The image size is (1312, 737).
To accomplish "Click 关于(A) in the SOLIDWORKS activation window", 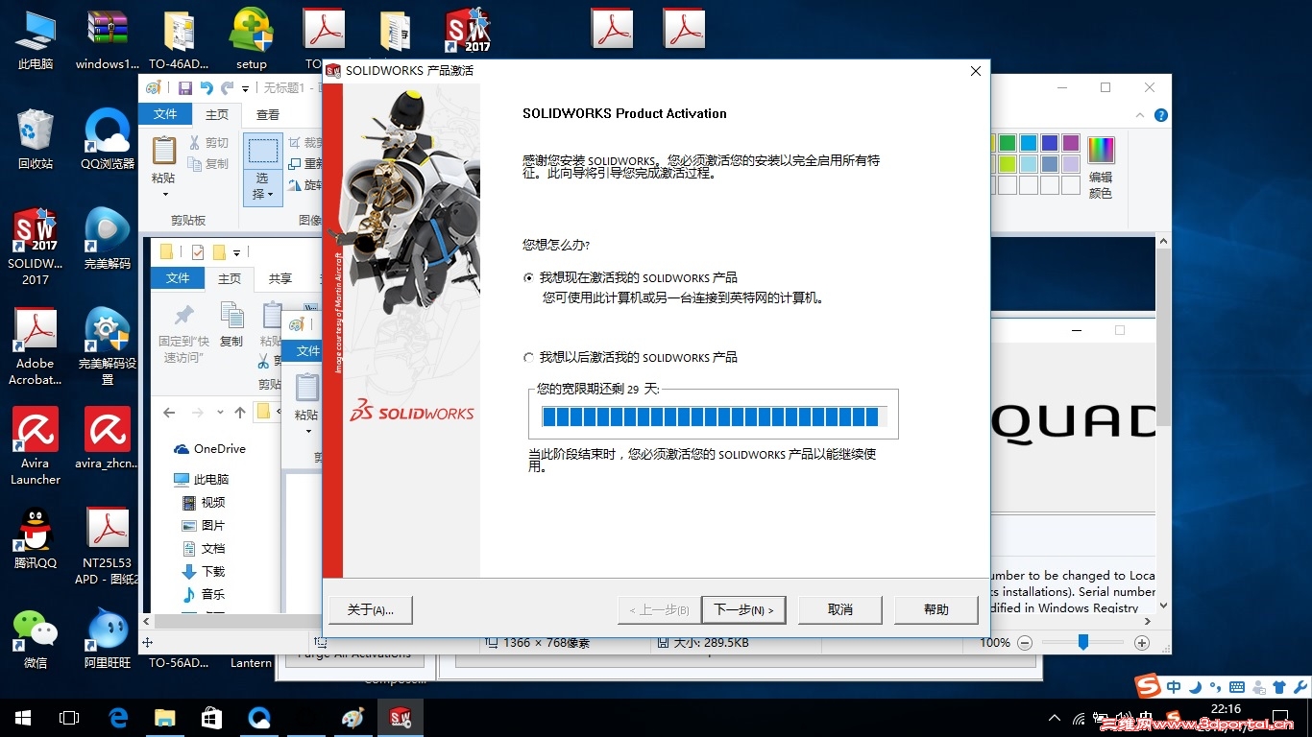I will pyautogui.click(x=371, y=609).
